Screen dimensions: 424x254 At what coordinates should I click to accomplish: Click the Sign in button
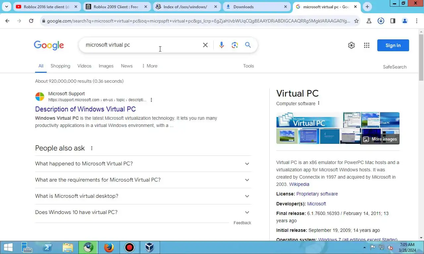[x=393, y=45]
